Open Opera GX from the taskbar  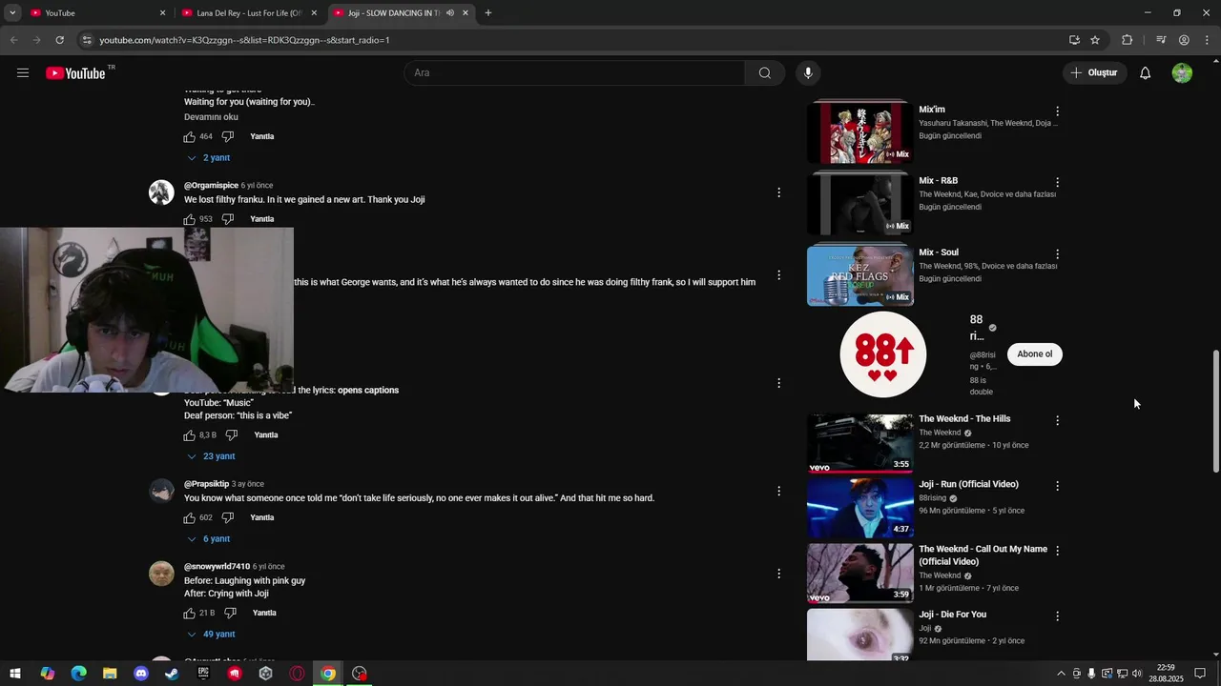[x=297, y=674]
